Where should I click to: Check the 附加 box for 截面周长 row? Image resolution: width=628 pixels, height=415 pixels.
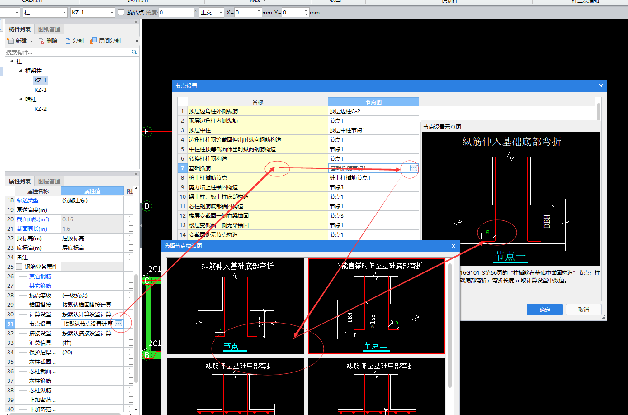(x=131, y=229)
